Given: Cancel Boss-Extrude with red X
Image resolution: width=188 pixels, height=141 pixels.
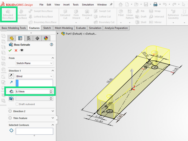Looking at the screenshot, I should point(16,50).
